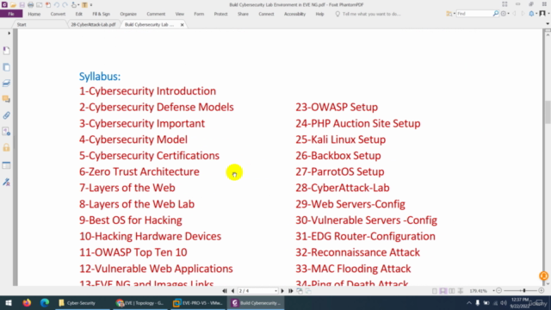Screen dimensions: 551x310
Task: Select facing pages view mode
Action: tap(451, 291)
